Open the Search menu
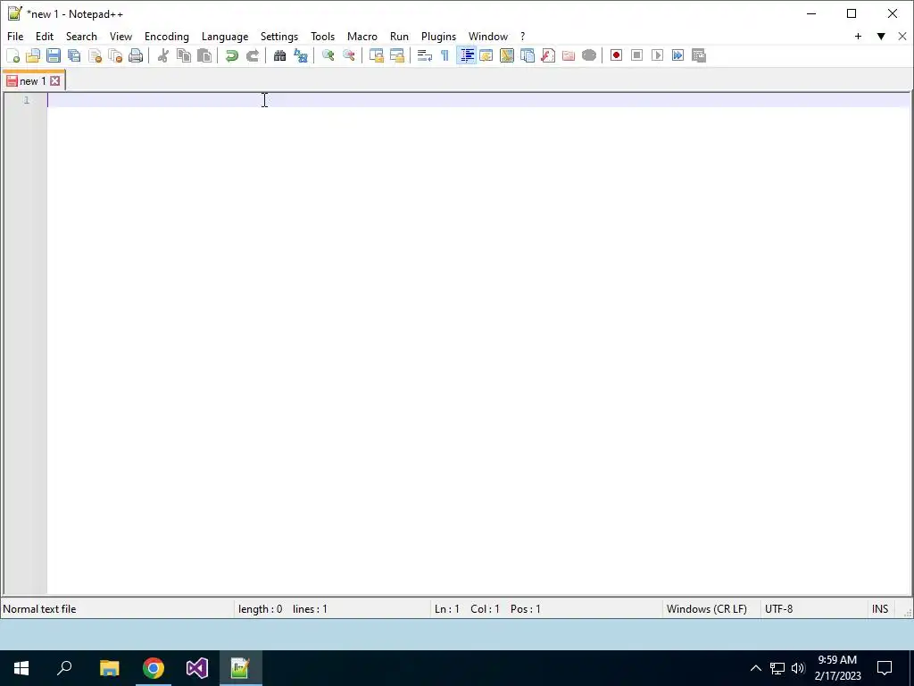 click(x=81, y=36)
